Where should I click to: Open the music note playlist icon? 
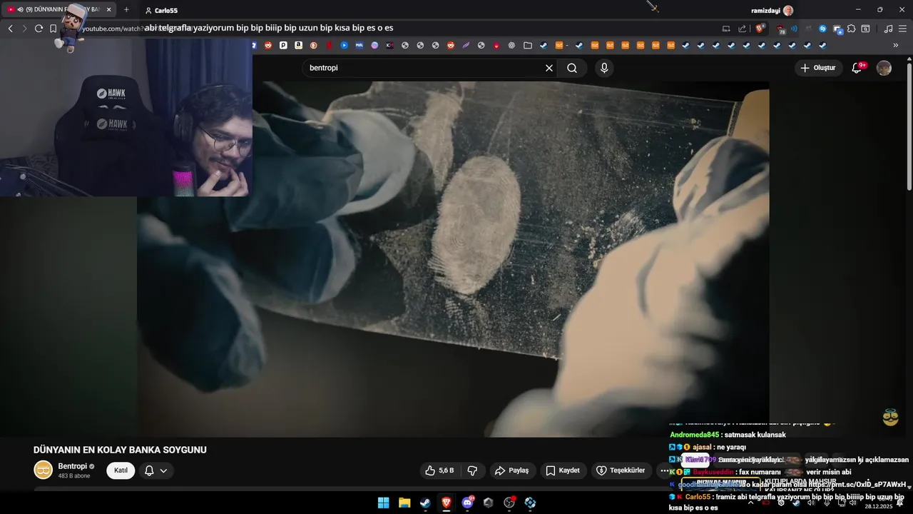point(888,29)
